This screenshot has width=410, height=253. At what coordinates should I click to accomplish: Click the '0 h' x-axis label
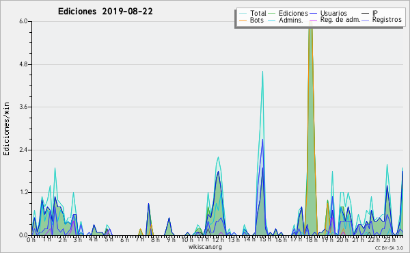pos(31,239)
